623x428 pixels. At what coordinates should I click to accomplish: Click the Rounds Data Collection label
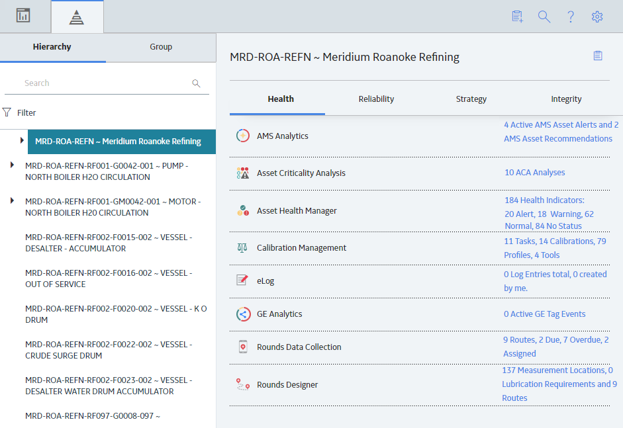click(x=299, y=347)
